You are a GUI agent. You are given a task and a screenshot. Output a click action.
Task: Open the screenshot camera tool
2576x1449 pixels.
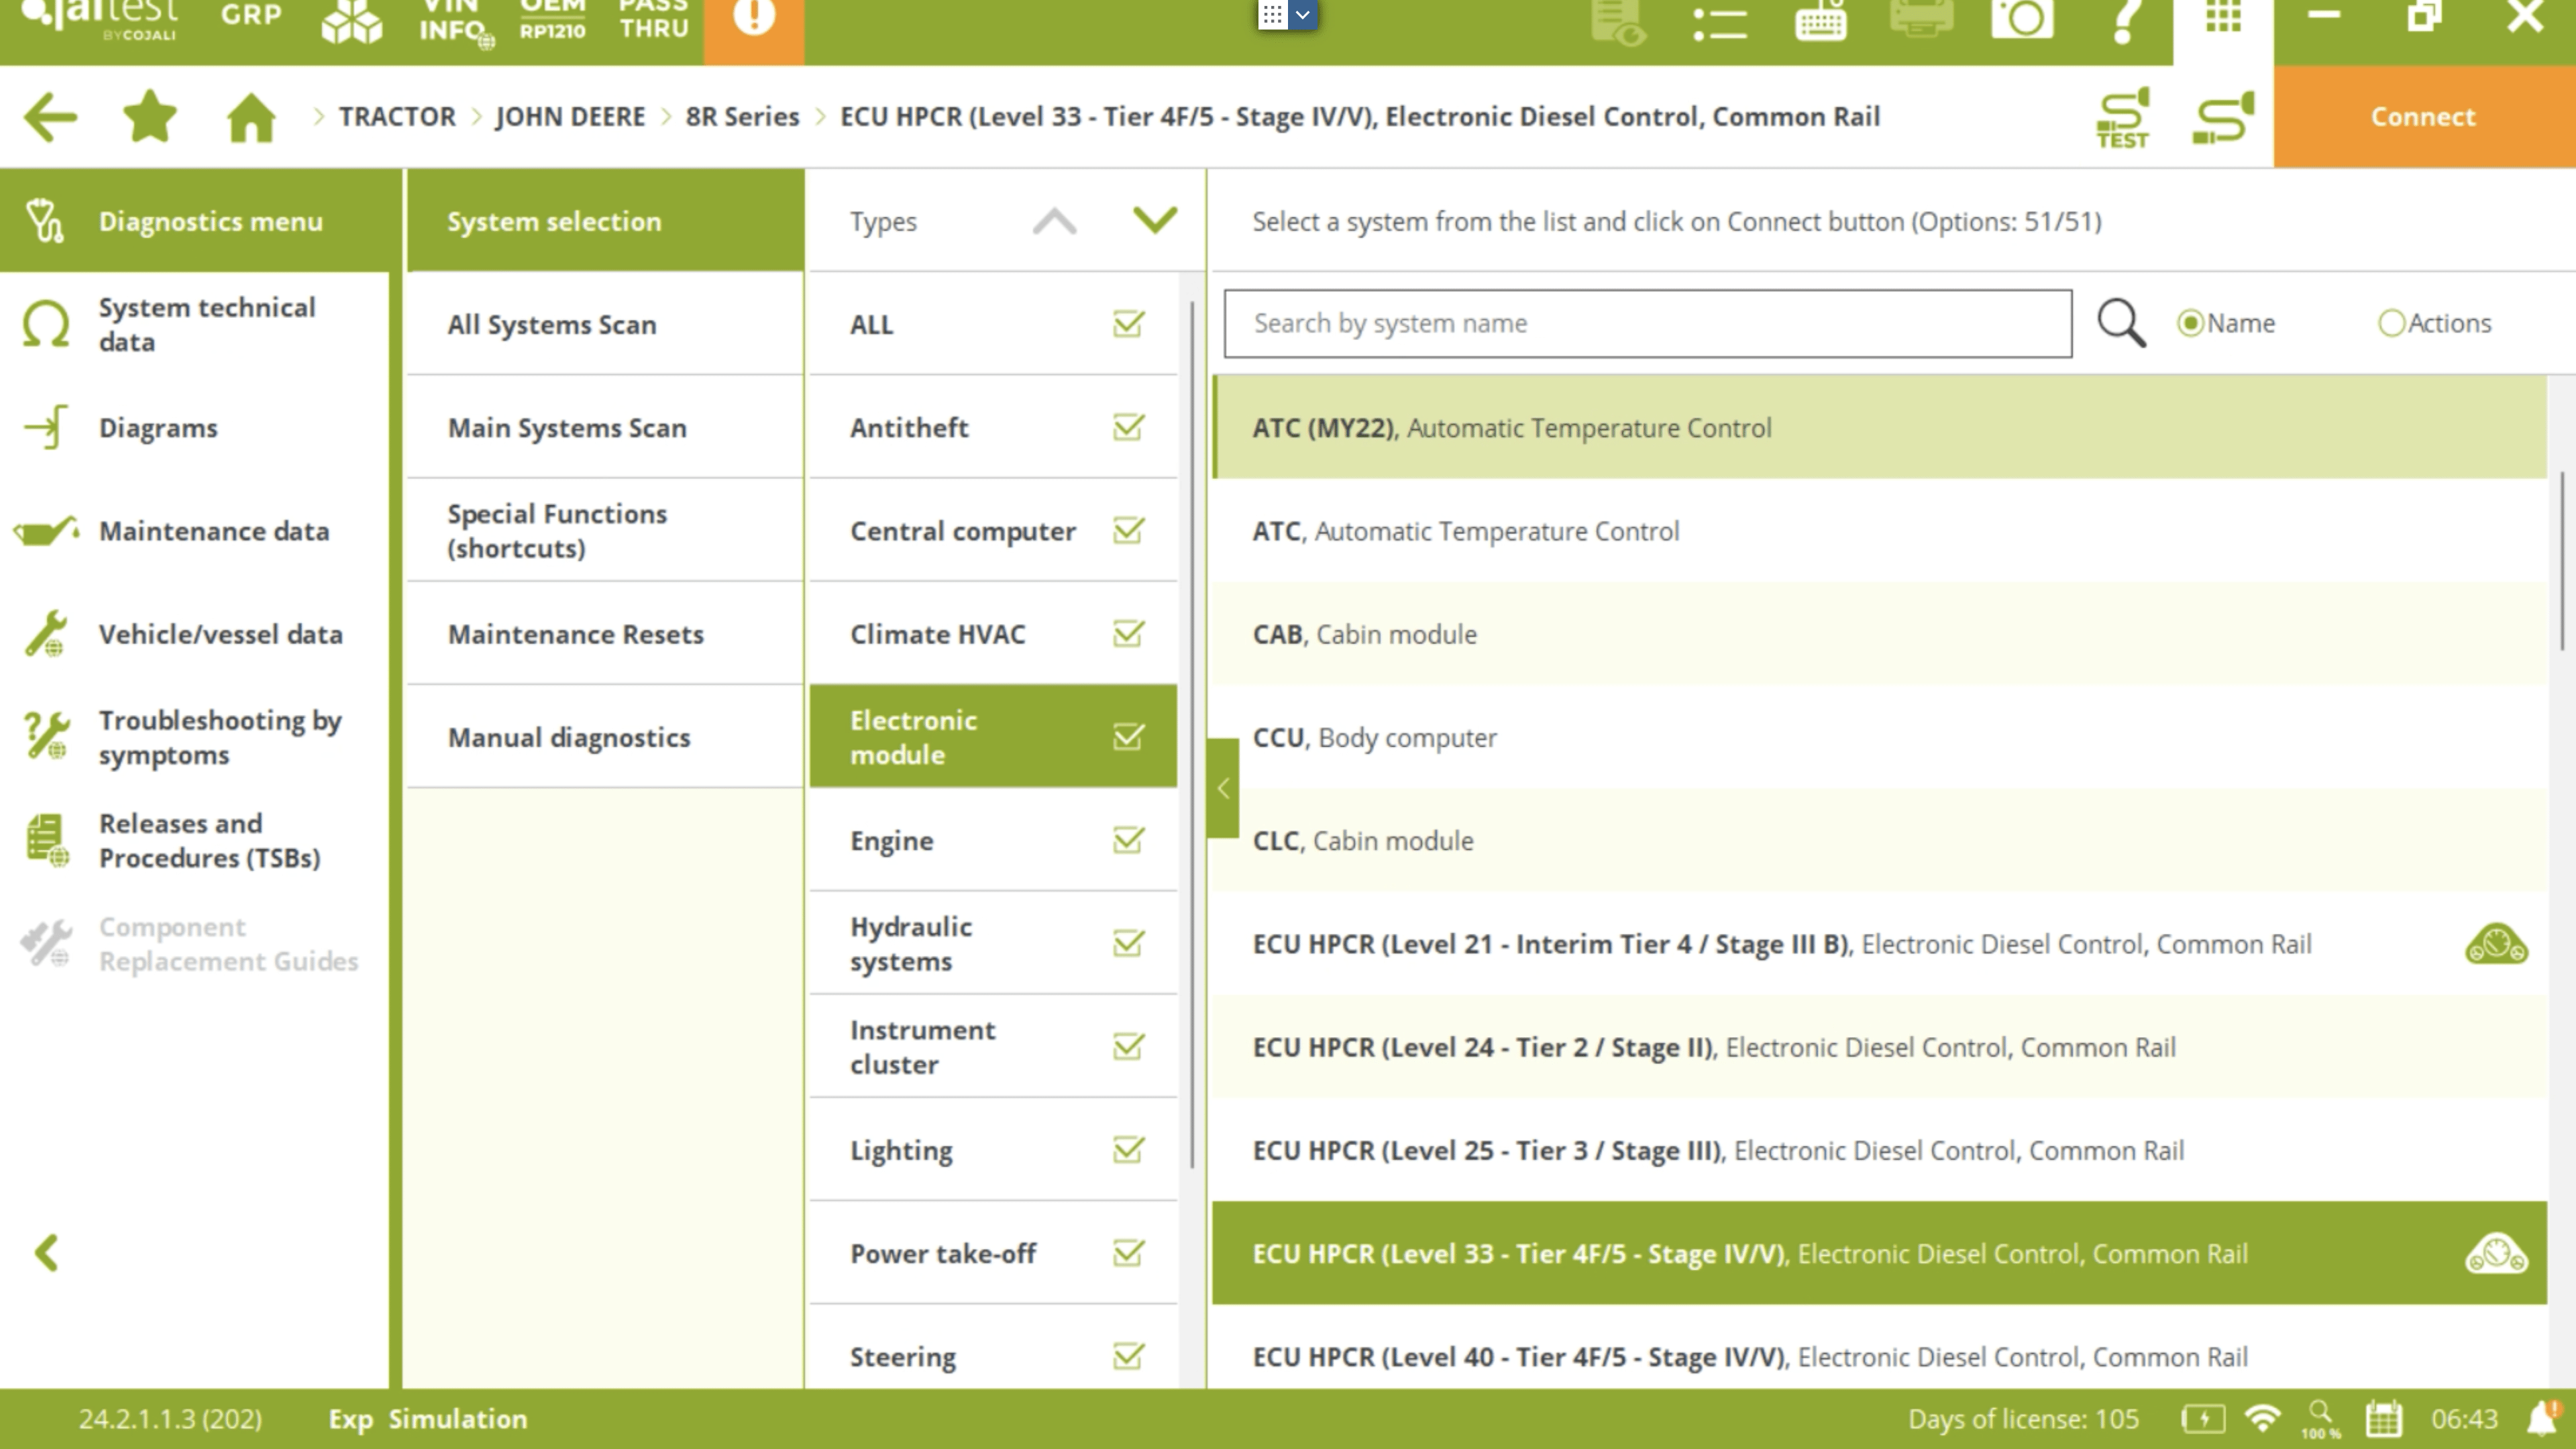tap(2022, 18)
